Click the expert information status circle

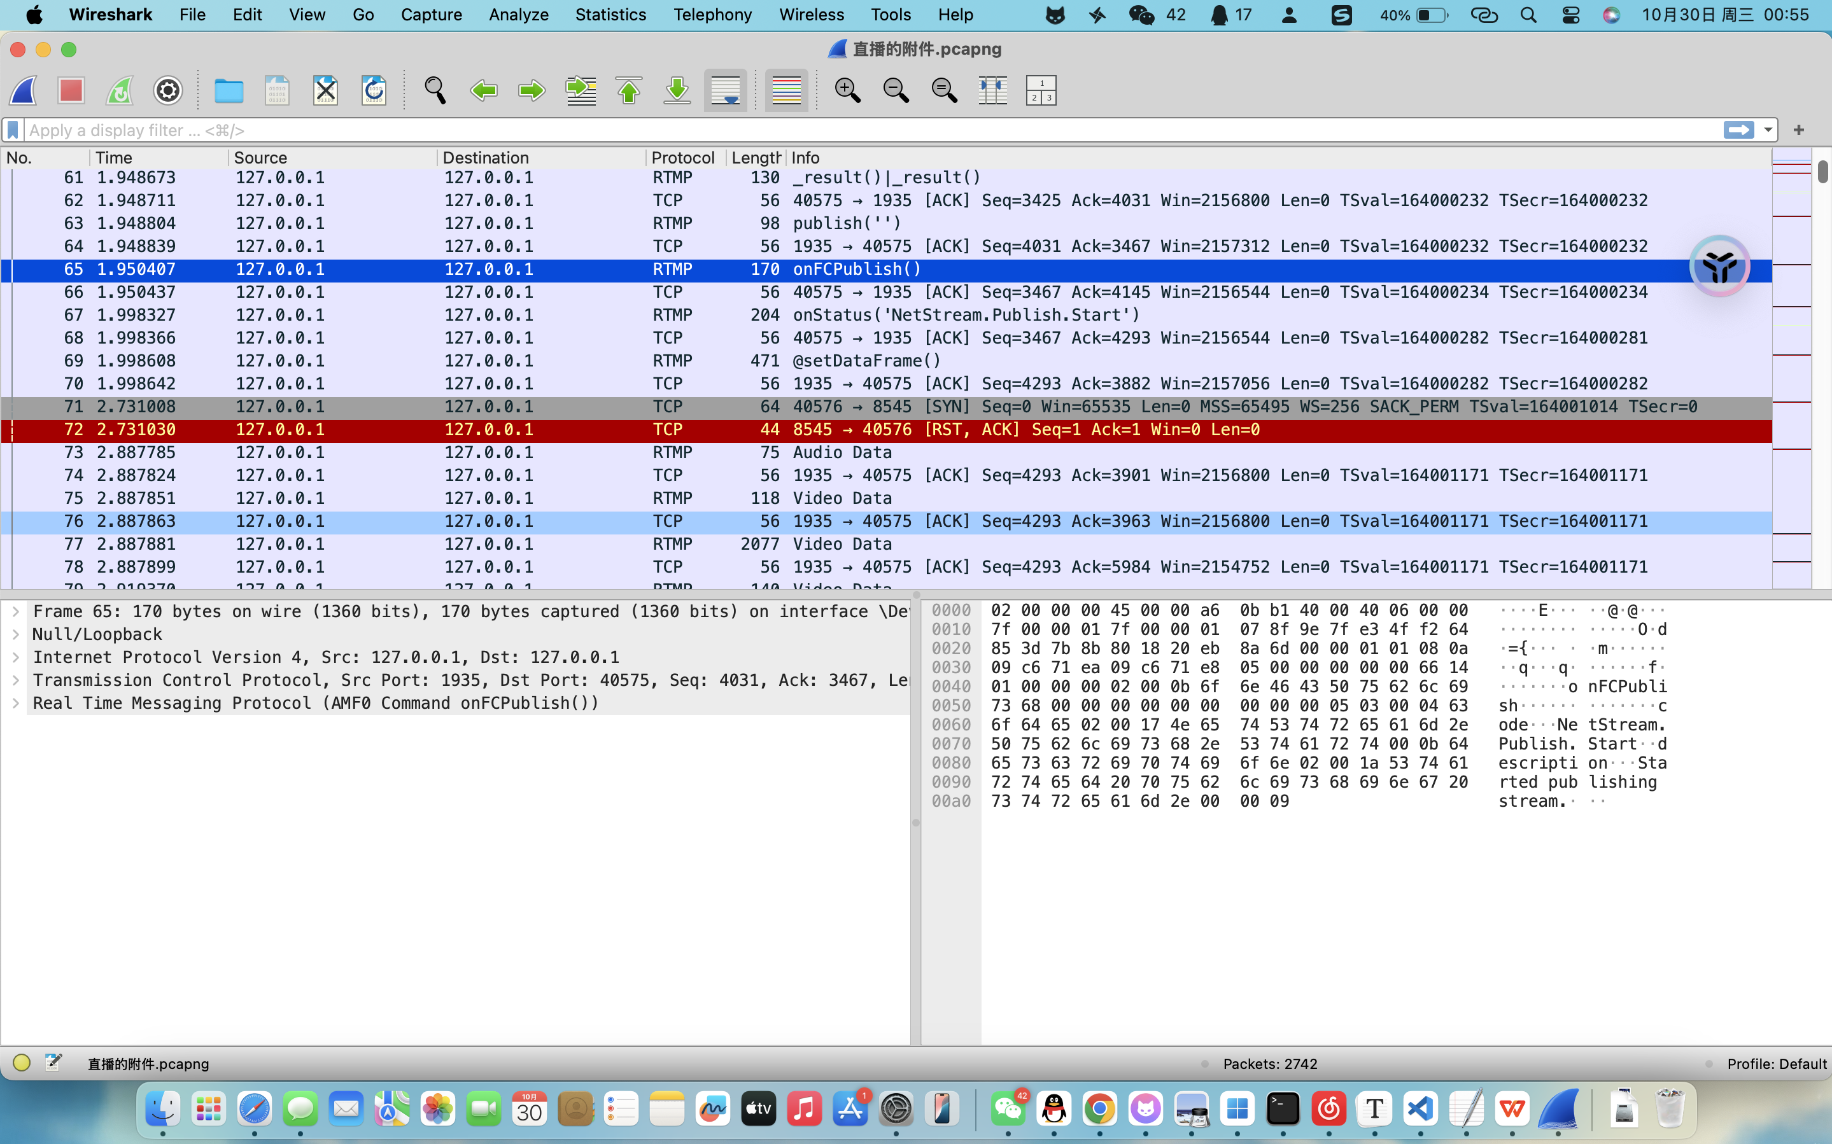[21, 1063]
